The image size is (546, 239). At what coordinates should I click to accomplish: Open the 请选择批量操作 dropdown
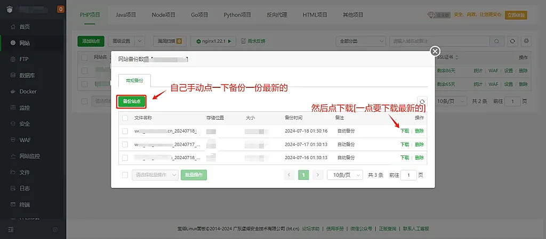[x=155, y=175]
